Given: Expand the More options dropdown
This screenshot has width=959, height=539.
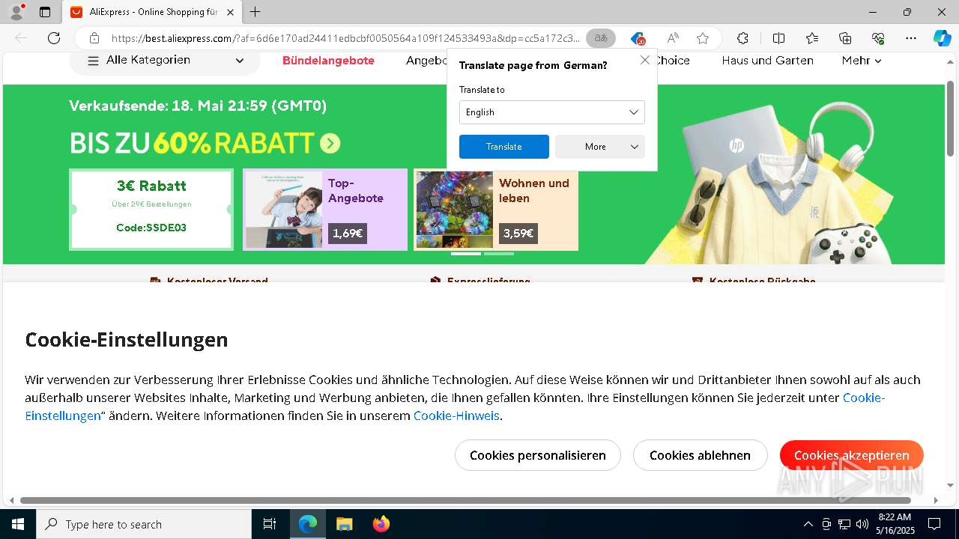Looking at the screenshot, I should coord(599,147).
